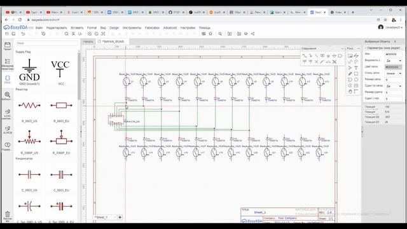Screen dimensions: 407x229
Task: Click the Share toolbar icon
Action: pos(252,34)
